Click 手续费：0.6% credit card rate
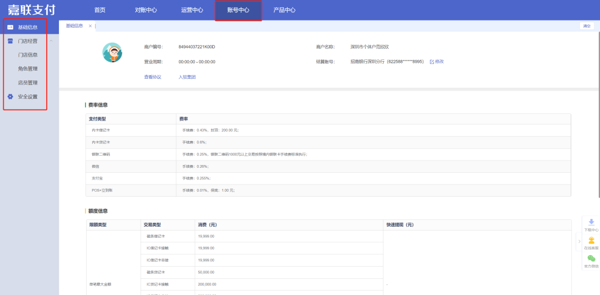 (195, 142)
